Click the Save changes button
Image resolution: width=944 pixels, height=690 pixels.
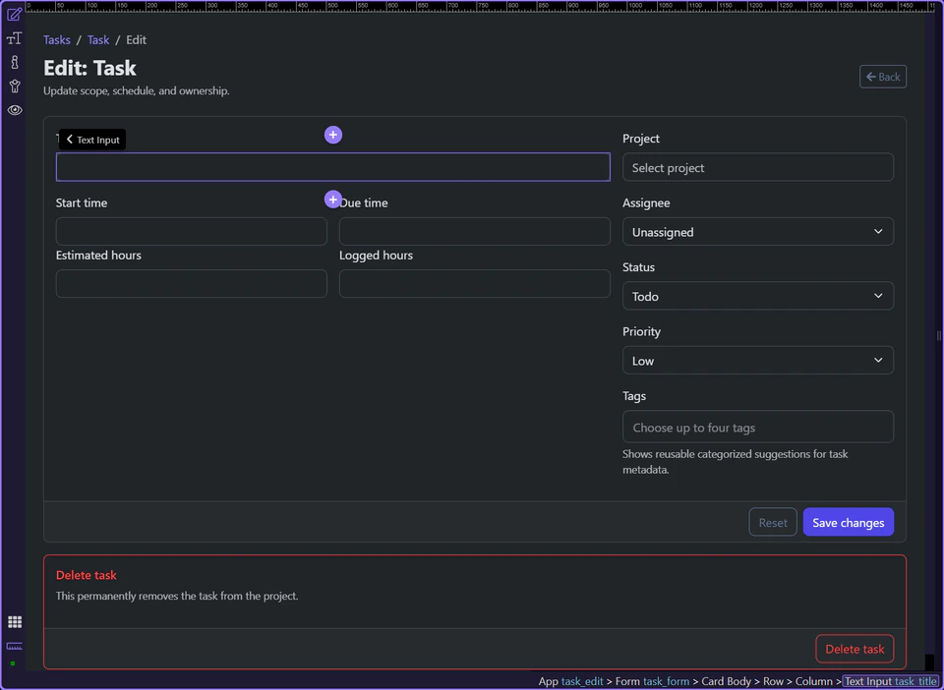848,522
